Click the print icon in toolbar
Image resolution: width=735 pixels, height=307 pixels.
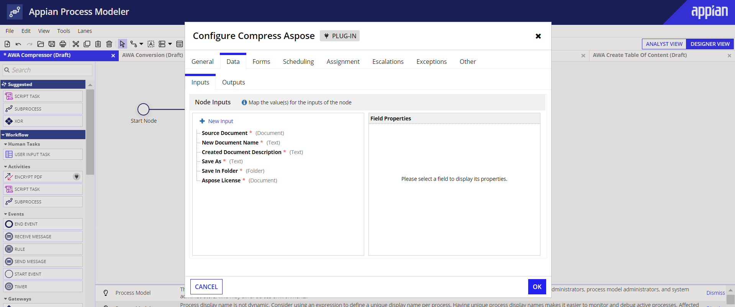(x=63, y=44)
